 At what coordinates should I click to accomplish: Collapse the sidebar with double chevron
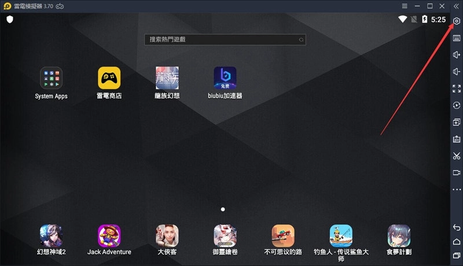pos(457,6)
